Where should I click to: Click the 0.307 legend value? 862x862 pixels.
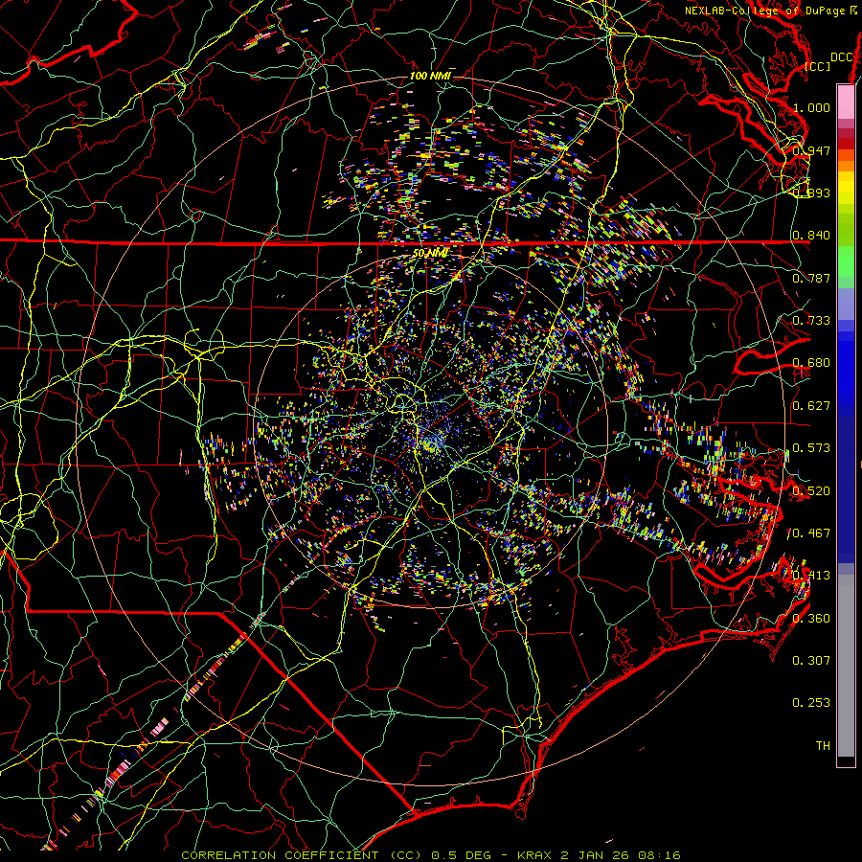(811, 661)
